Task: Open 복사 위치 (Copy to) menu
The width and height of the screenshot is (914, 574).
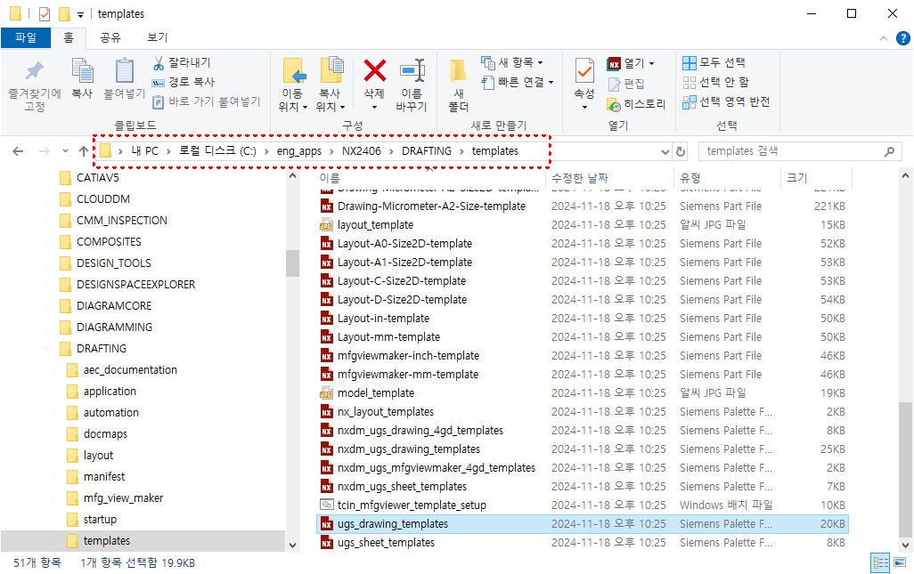Action: coord(331,85)
